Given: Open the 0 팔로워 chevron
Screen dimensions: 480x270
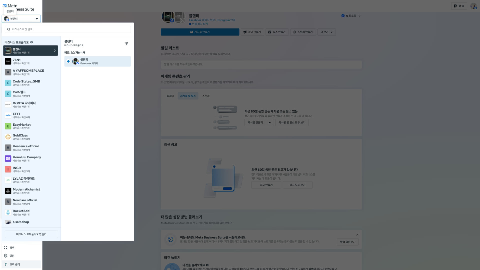Looking at the screenshot, I should 359,15.
